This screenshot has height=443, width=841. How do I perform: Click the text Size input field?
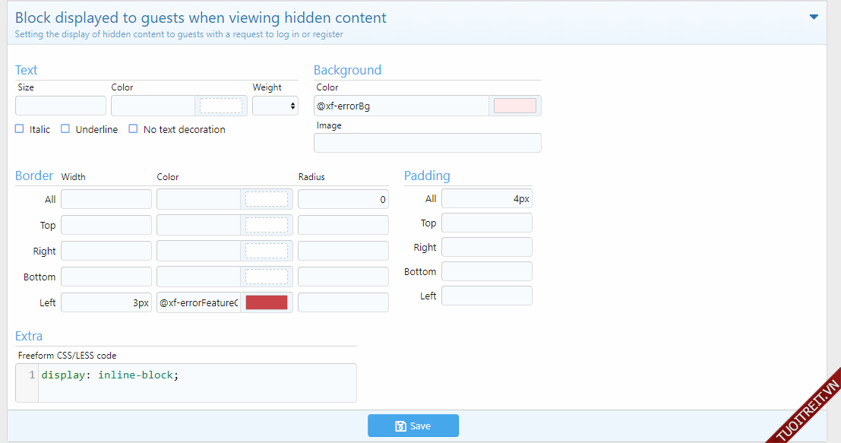tap(61, 106)
